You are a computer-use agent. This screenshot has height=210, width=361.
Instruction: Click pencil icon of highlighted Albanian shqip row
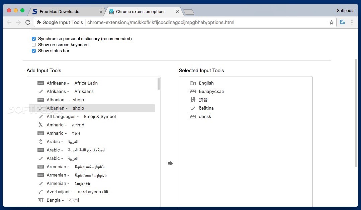point(41,108)
